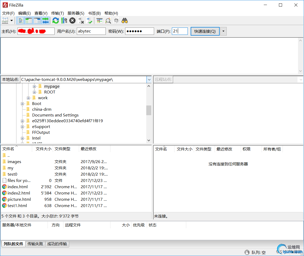Toggle the remote directory tree view

click(37, 20)
